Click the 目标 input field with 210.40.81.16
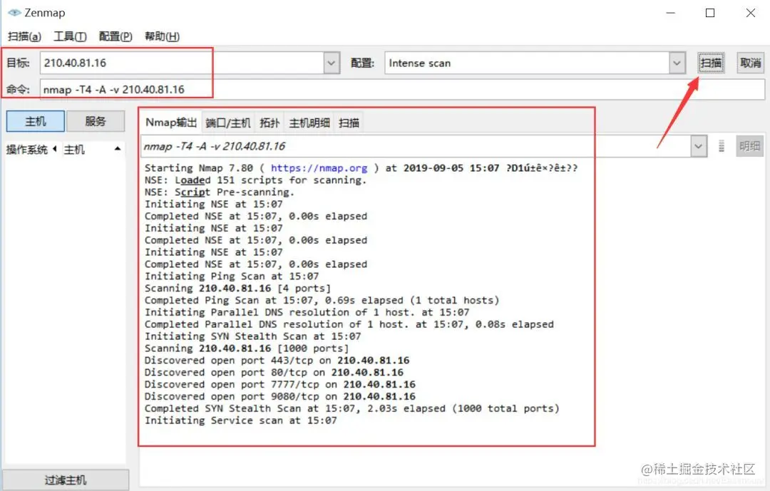770x491 pixels. coord(182,63)
